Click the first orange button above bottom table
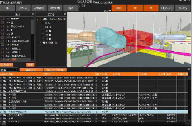This screenshot has height=127, width=193. pos(31,70)
